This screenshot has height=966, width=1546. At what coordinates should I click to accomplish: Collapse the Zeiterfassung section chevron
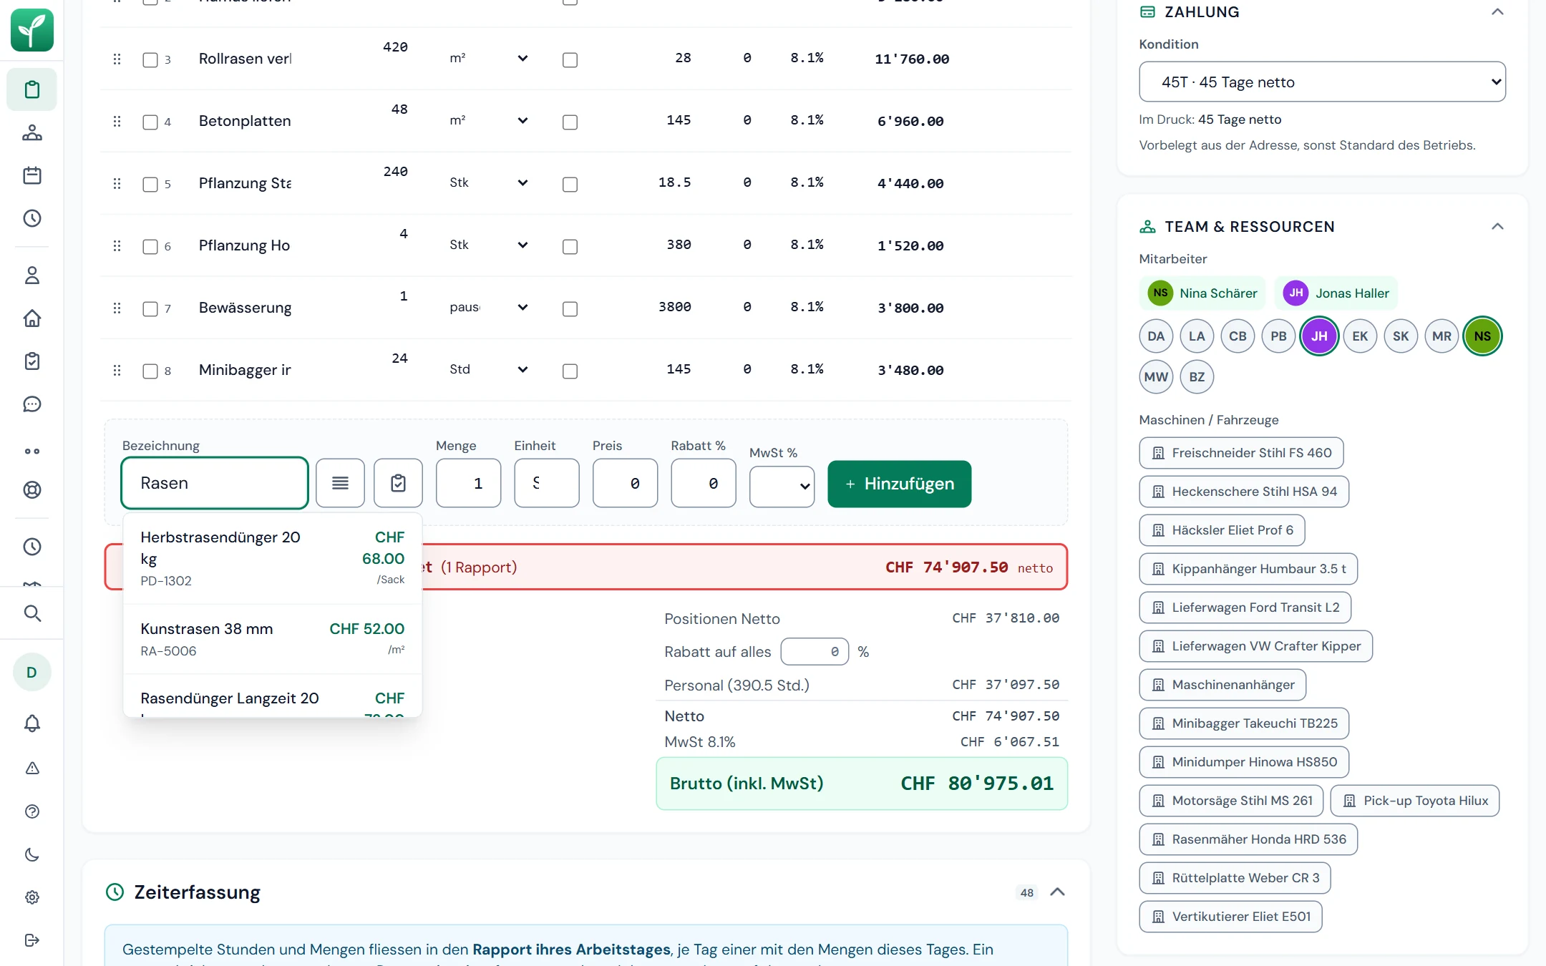[x=1057, y=892]
